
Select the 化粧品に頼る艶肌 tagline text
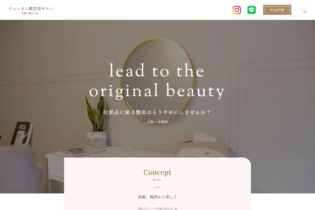157,112
